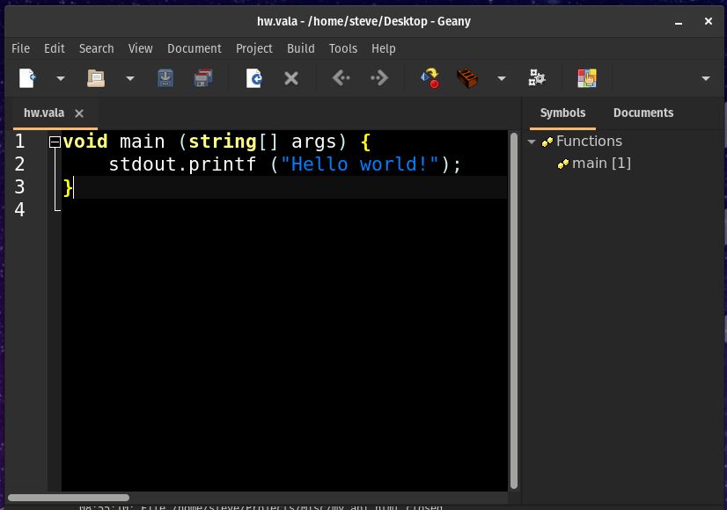Viewport: 727px width, 510px height.
Task: Switch to the Symbols sidebar tab
Action: coord(562,113)
